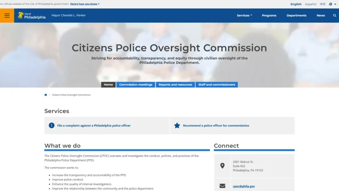Switch language to Chinese 中文
The height and width of the screenshot is (191, 339).
[x=323, y=4]
